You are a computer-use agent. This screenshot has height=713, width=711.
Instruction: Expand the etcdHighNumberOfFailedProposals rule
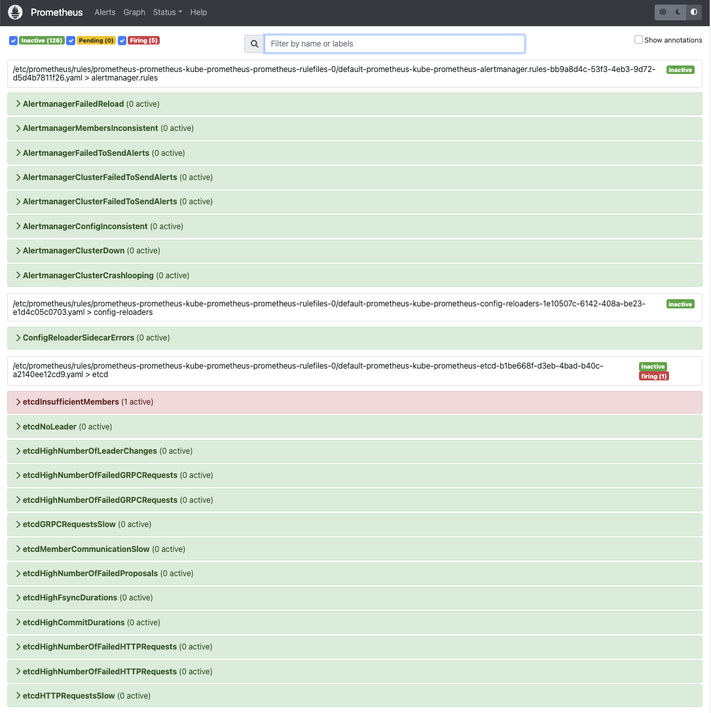click(355, 574)
